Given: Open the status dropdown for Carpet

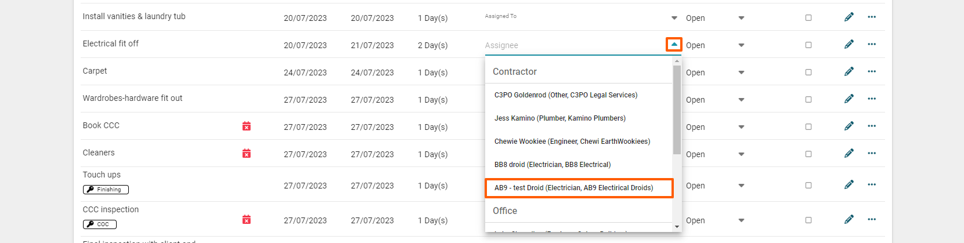Looking at the screenshot, I should coord(741,72).
